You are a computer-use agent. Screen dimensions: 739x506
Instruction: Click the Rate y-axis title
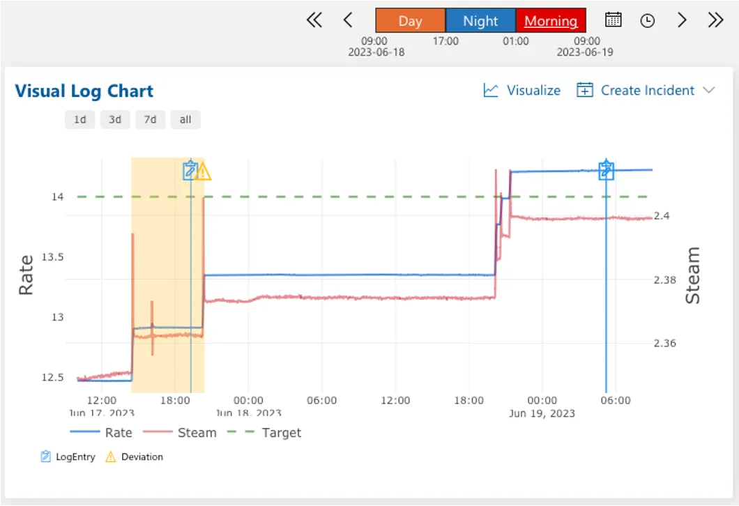[x=26, y=275]
